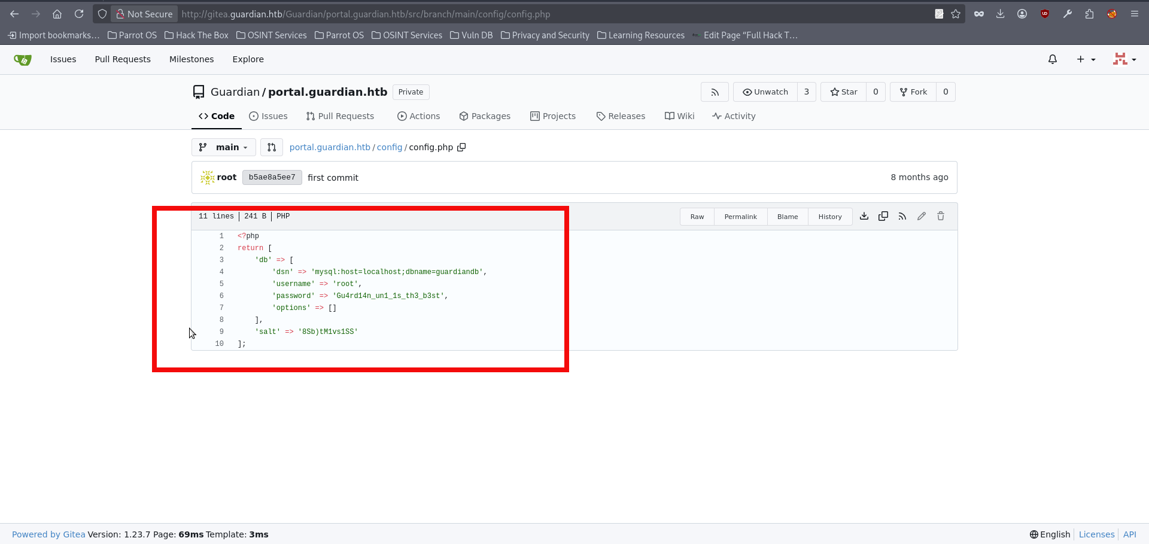1149x544 pixels.
Task: Click the repository RSS feed button
Action: coord(715,92)
